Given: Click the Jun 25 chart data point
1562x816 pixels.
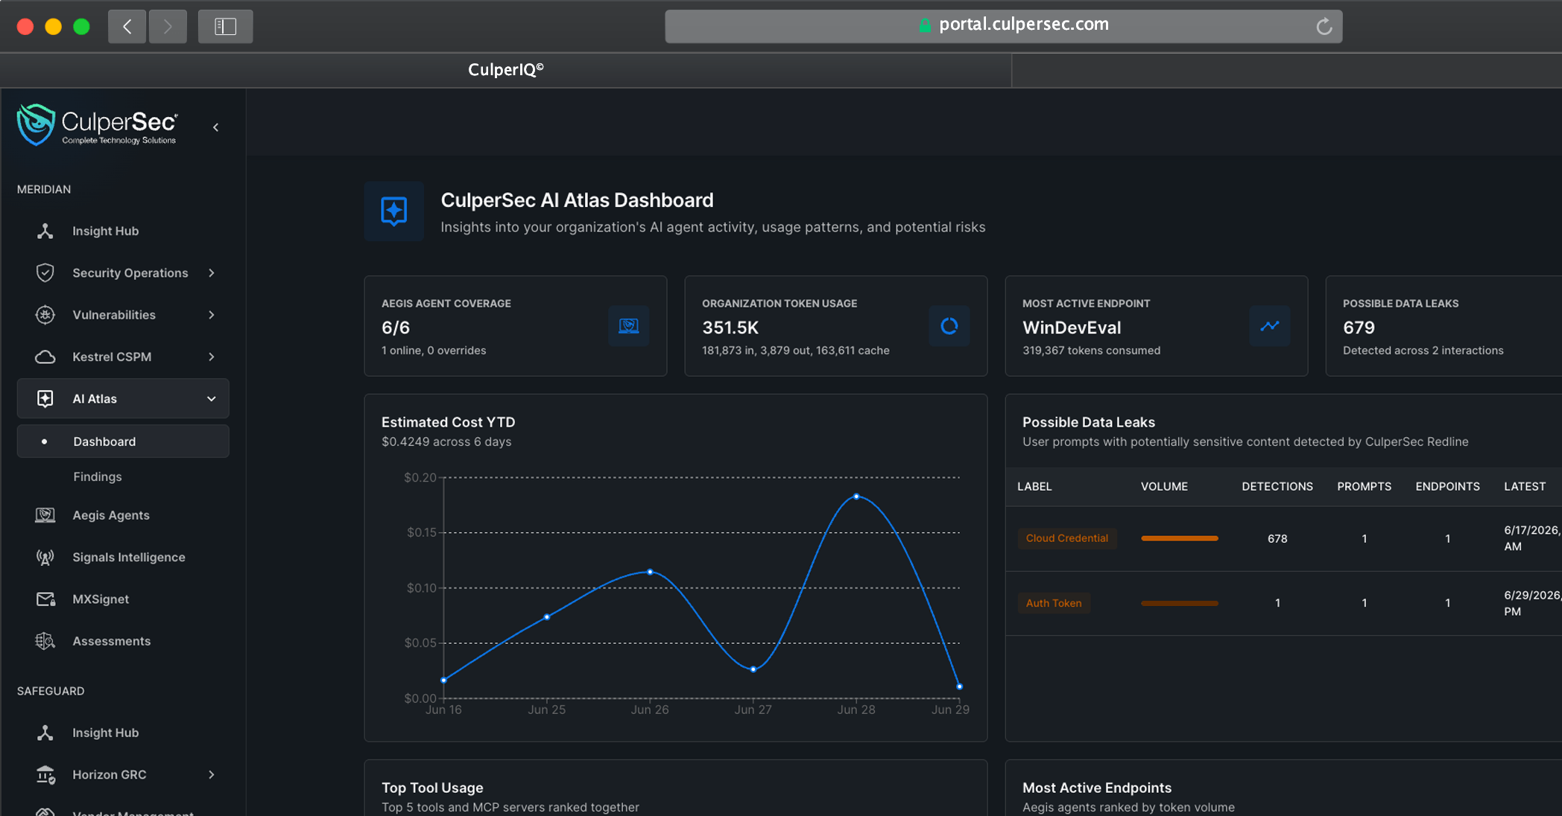Looking at the screenshot, I should (x=547, y=616).
